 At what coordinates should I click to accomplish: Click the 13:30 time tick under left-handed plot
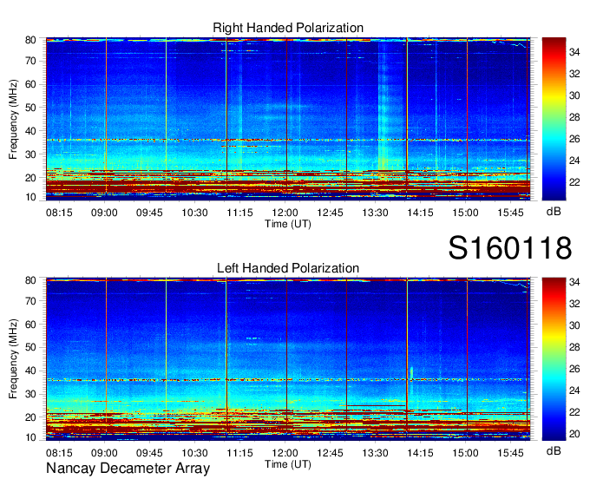point(375,453)
